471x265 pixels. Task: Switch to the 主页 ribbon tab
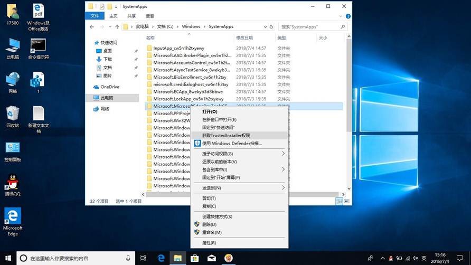click(x=113, y=16)
